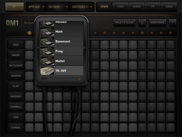The width and height of the screenshot is (182, 137).
Task: Select the CLAP track label
Action: tap(16, 86)
